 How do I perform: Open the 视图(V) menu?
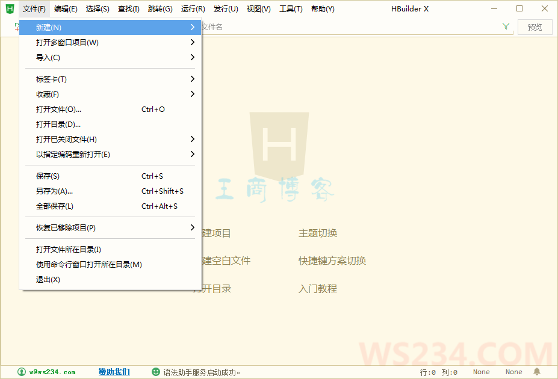(x=258, y=9)
